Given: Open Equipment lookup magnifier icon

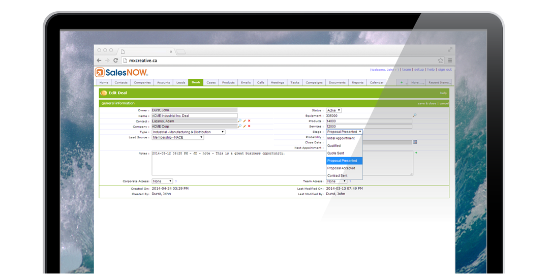Looking at the screenshot, I should [x=414, y=115].
